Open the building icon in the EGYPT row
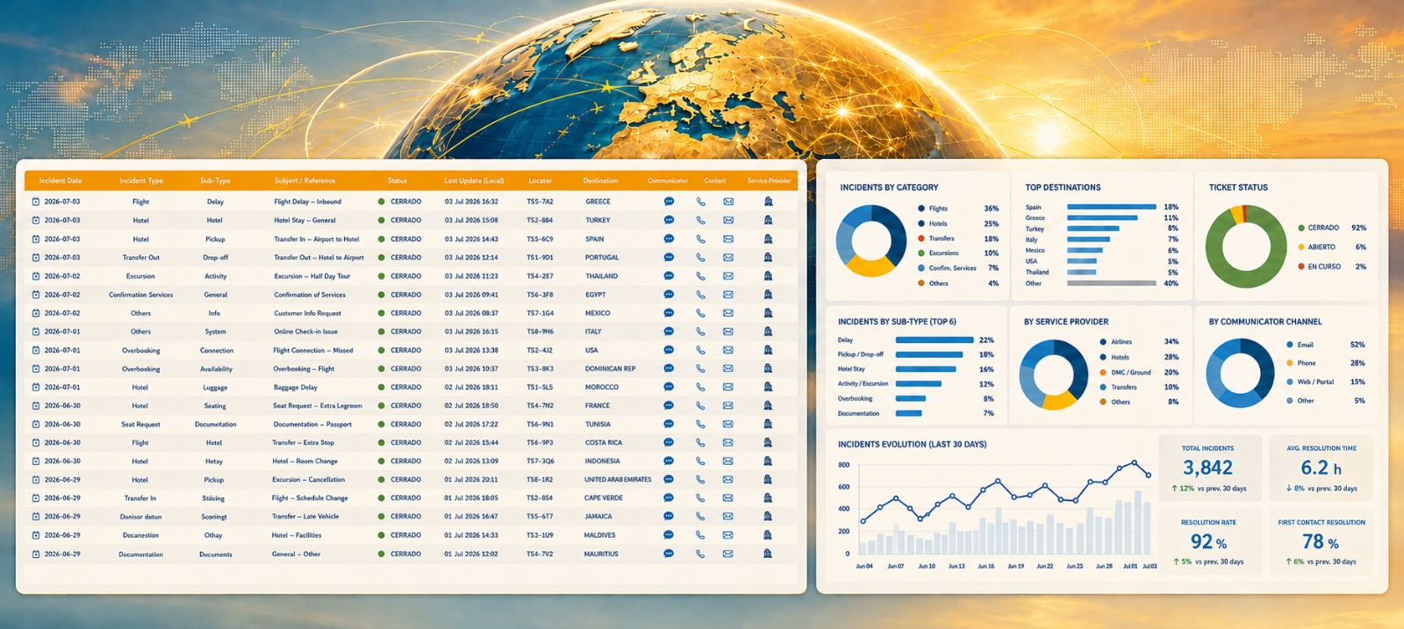Viewport: 1404px width, 629px height. click(x=768, y=294)
